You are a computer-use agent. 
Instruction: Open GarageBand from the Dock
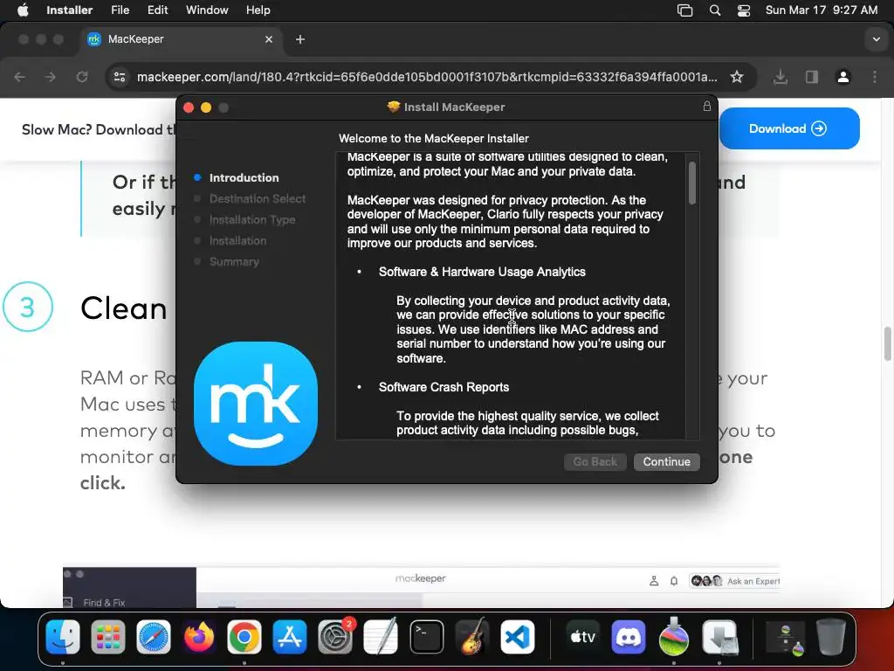point(472,637)
